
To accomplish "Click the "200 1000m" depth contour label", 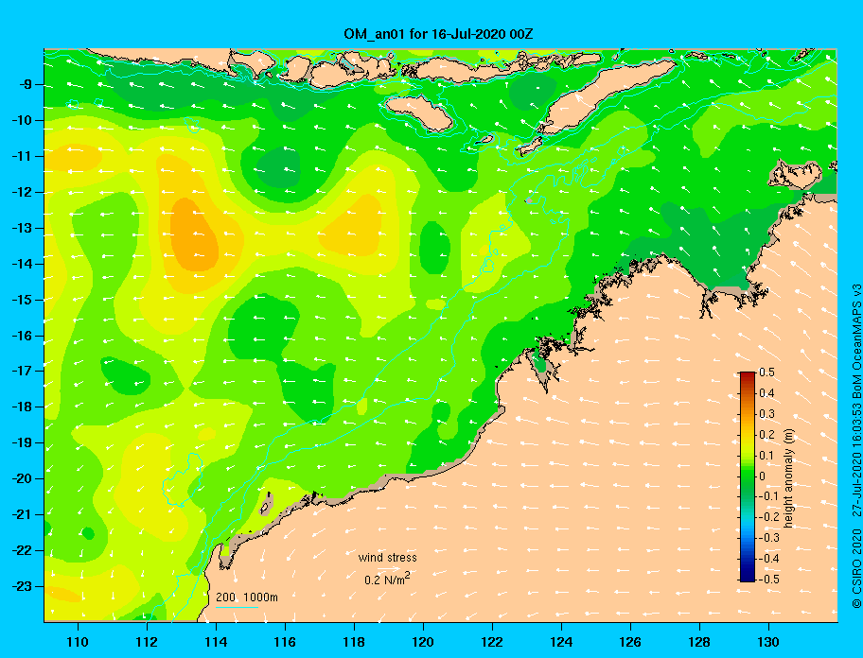I will (x=247, y=597).
